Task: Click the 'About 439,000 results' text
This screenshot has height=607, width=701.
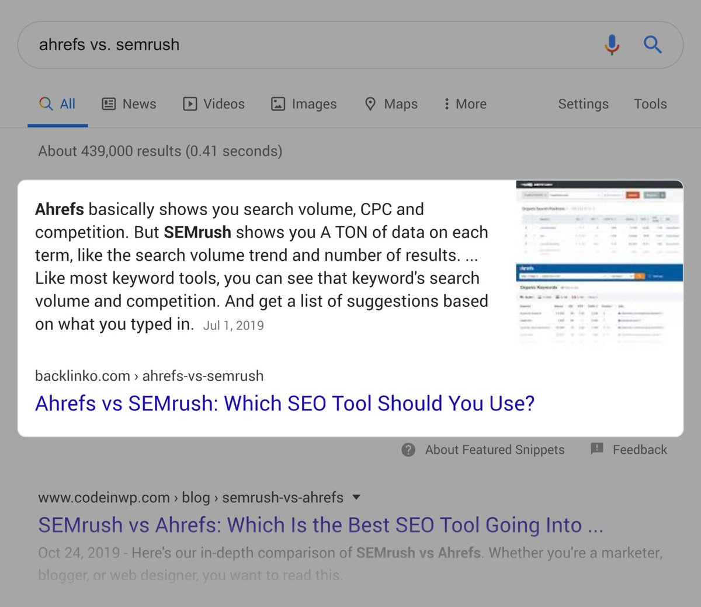Action: [160, 151]
